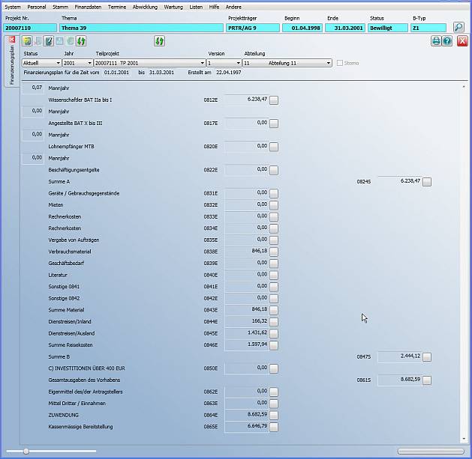Screen dimensions: 472x459
Task: Open the Termine menu
Action: [117, 7]
